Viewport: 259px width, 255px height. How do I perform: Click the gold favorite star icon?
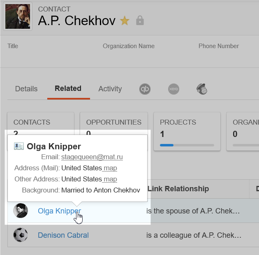pyautogui.click(x=125, y=21)
